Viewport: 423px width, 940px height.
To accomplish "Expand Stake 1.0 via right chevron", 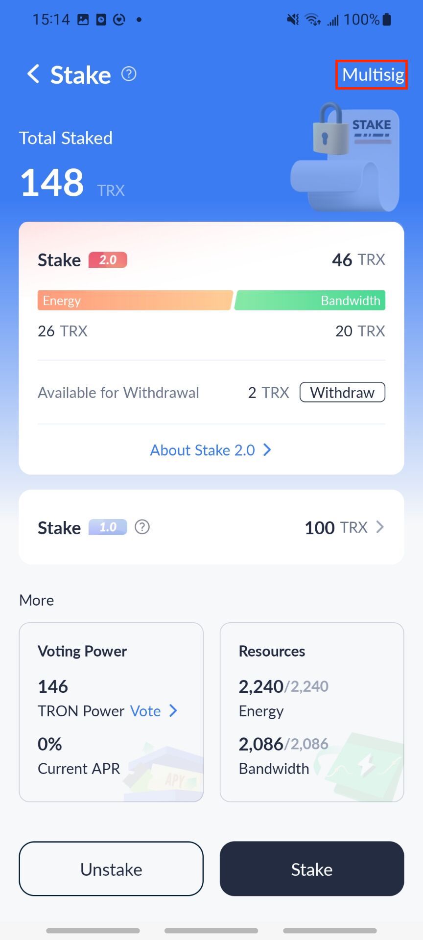I will (x=380, y=527).
